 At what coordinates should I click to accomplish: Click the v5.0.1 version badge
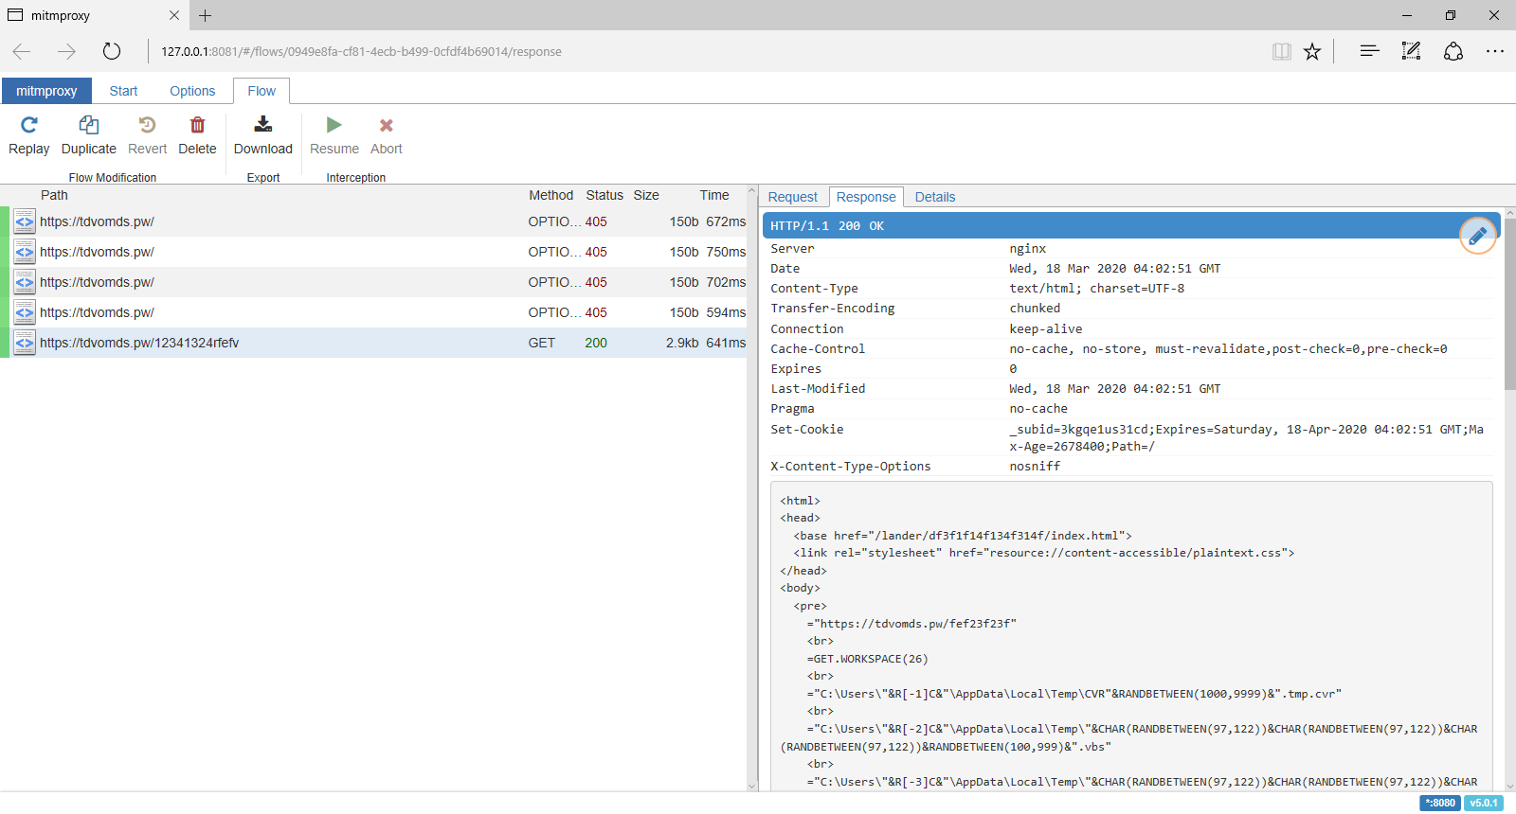(1484, 803)
